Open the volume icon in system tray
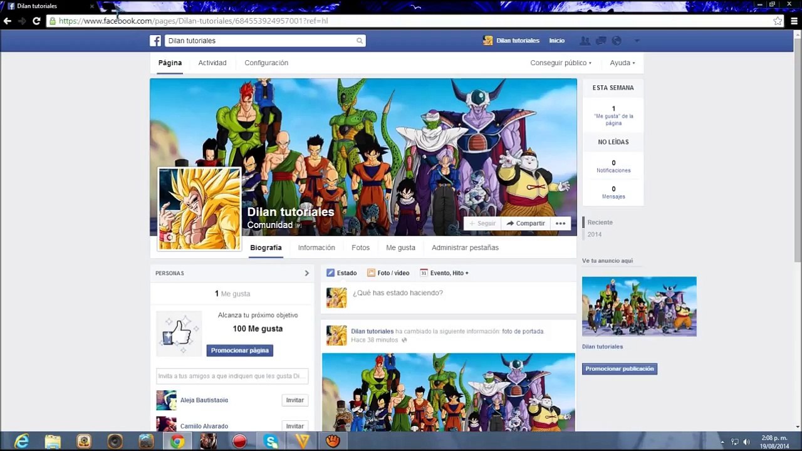The image size is (802, 451). click(746, 442)
